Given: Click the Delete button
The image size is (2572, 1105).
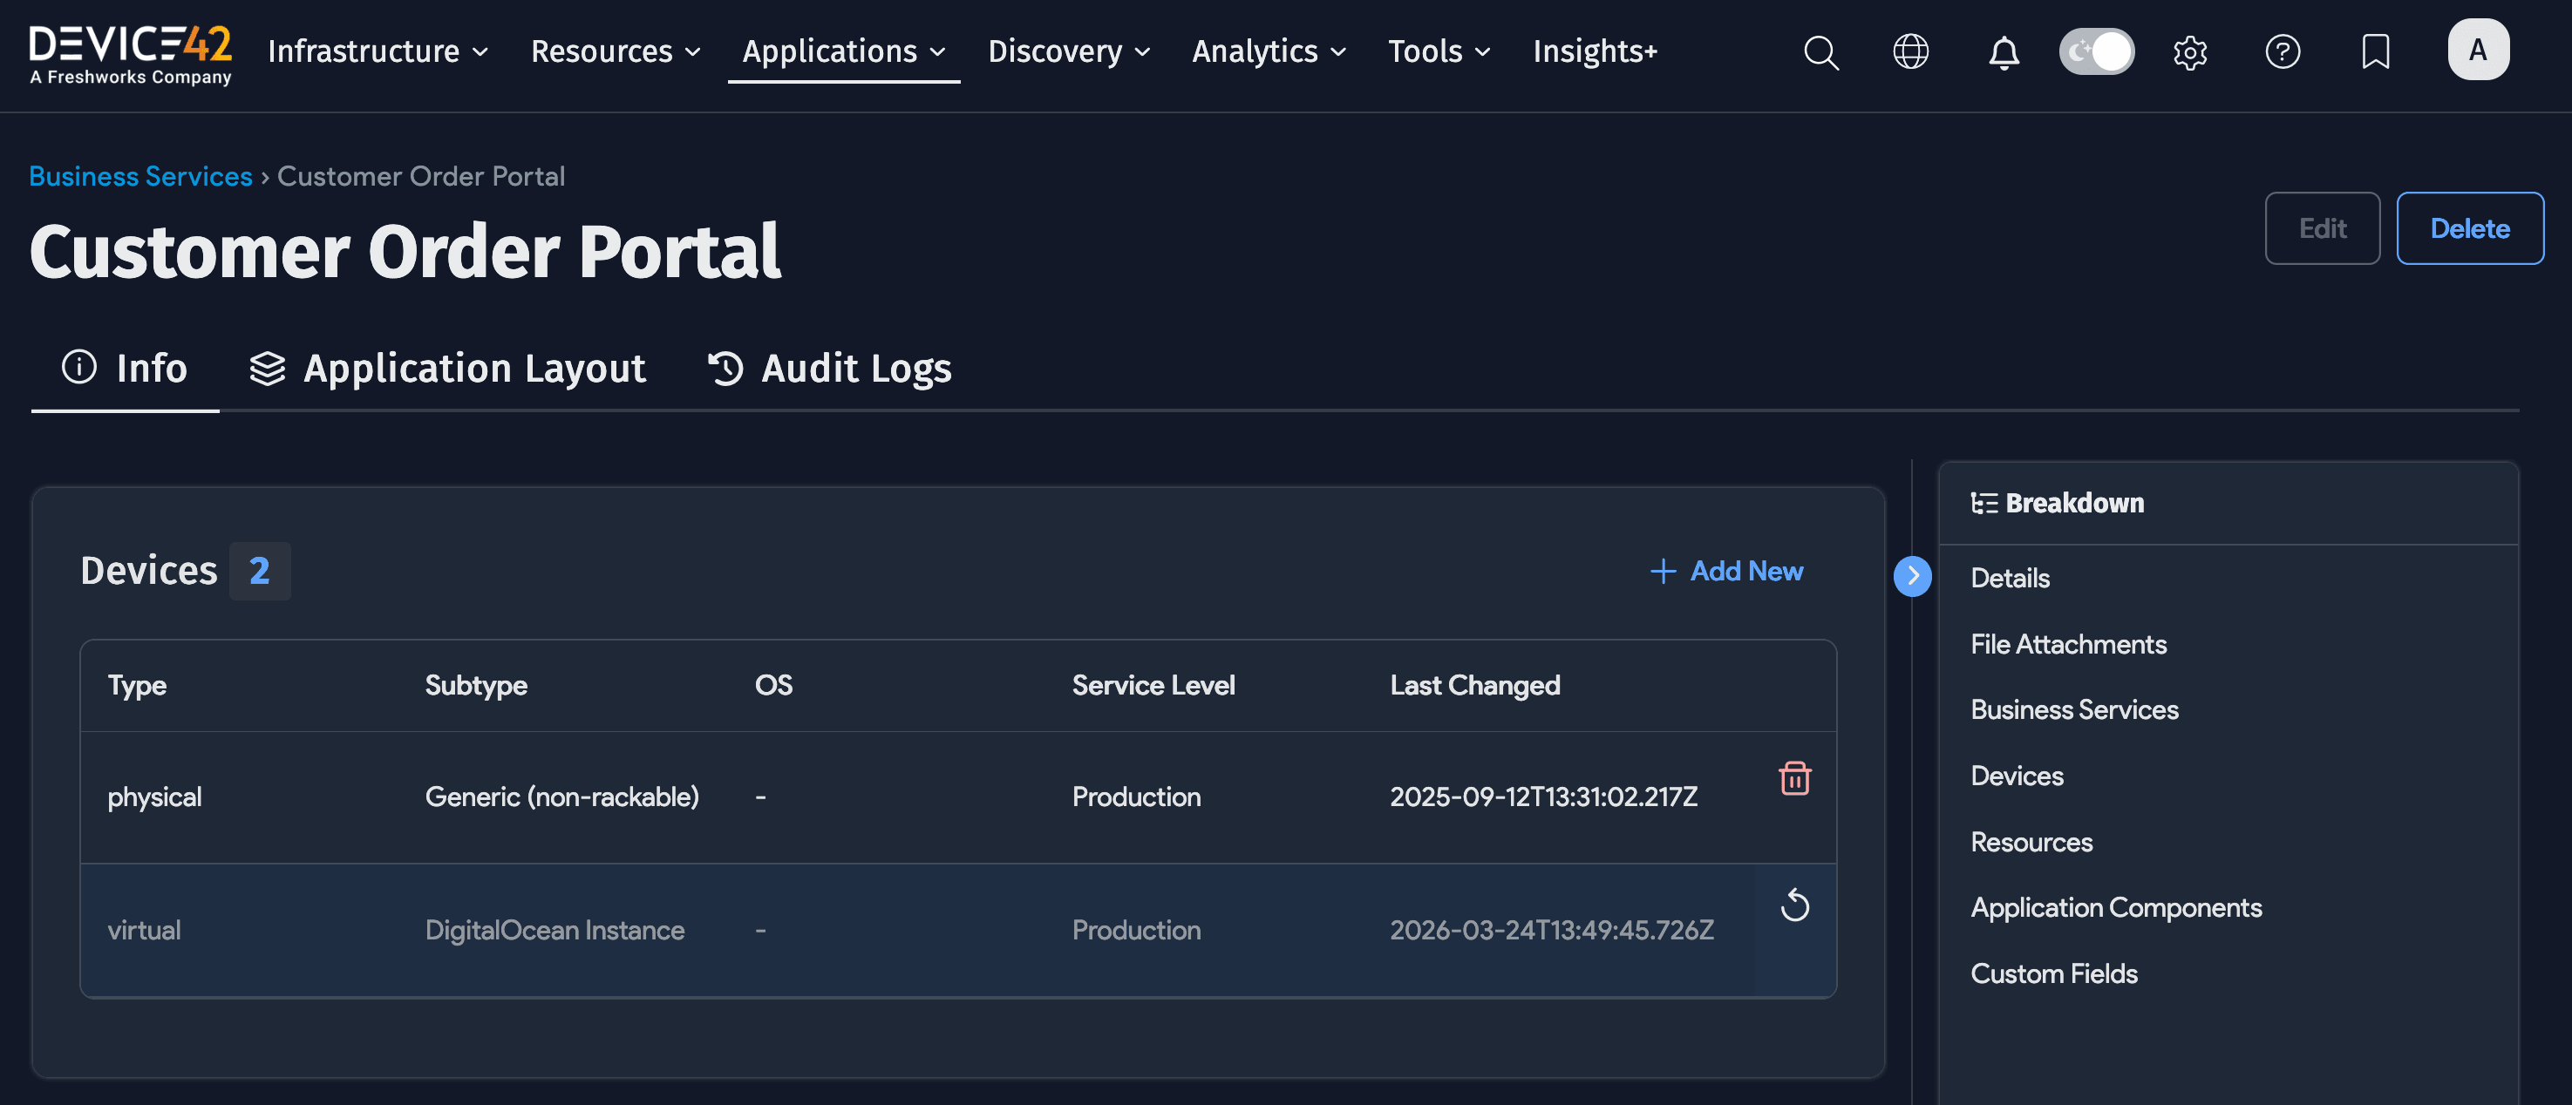Looking at the screenshot, I should 2468,228.
